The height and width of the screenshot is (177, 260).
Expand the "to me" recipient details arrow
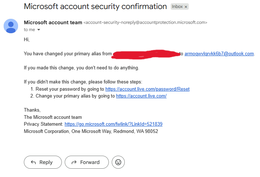39,30
